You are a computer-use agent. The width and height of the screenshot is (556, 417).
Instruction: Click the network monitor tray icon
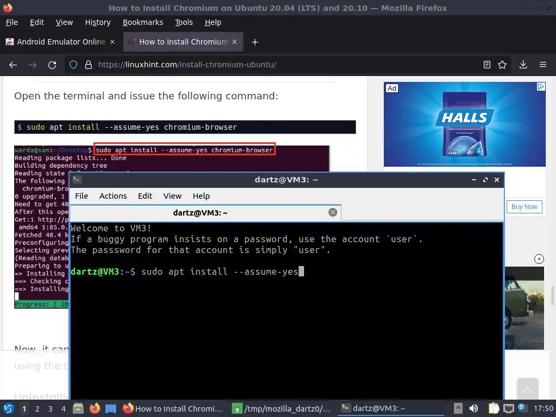[x=508, y=408]
